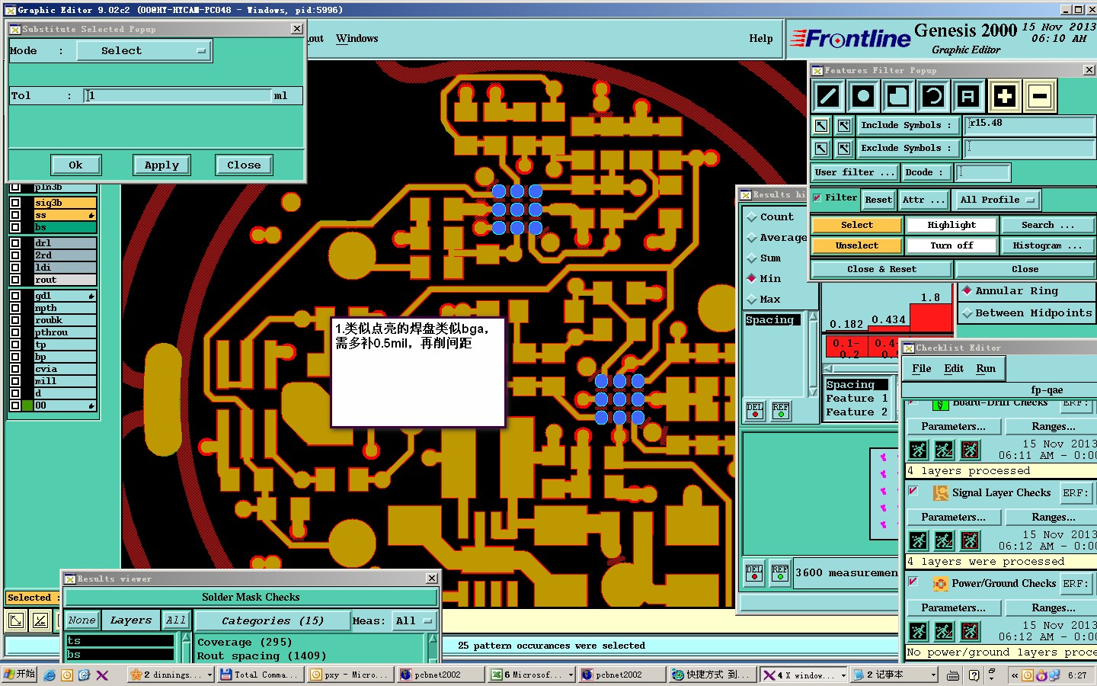Click pick-symbol arrow beside Include Symbols
Screen dimensions: 1097x686
(x=821, y=126)
